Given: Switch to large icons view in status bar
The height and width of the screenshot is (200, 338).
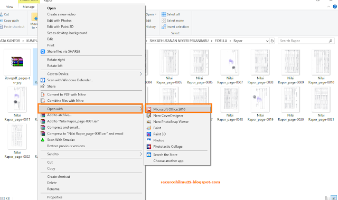Looking at the screenshot, I should tap(334, 198).
